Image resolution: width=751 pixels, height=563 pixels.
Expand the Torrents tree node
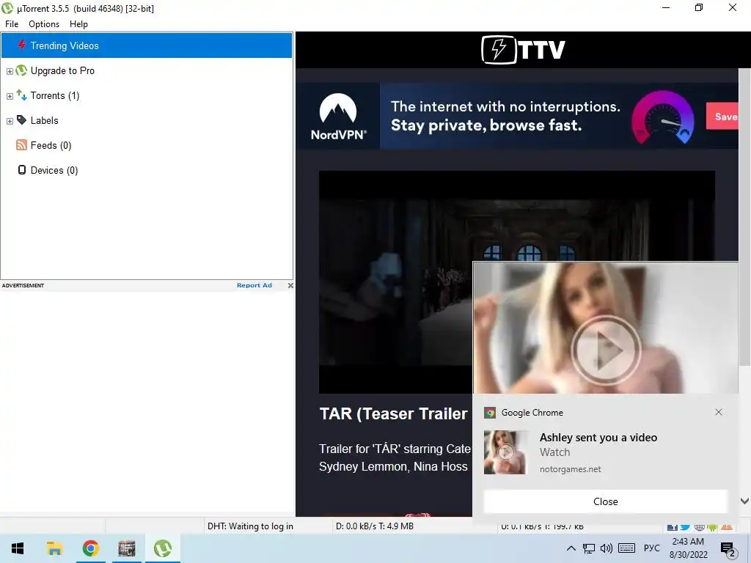10,96
